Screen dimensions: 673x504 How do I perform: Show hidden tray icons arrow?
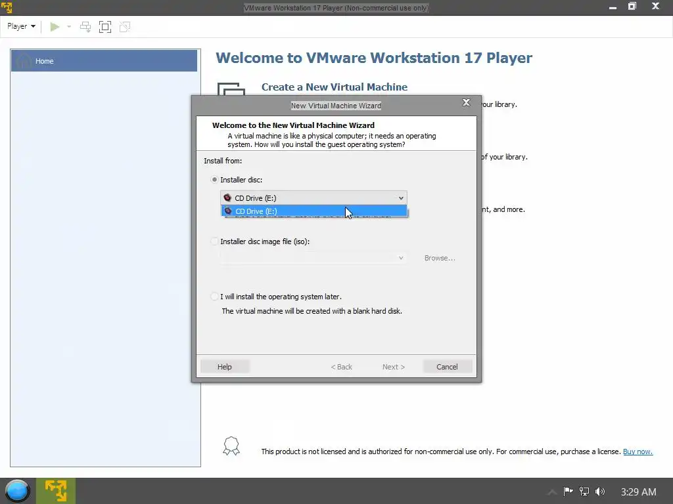[x=552, y=492]
